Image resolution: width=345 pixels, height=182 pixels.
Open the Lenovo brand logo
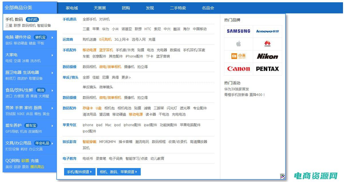[x=267, y=31]
